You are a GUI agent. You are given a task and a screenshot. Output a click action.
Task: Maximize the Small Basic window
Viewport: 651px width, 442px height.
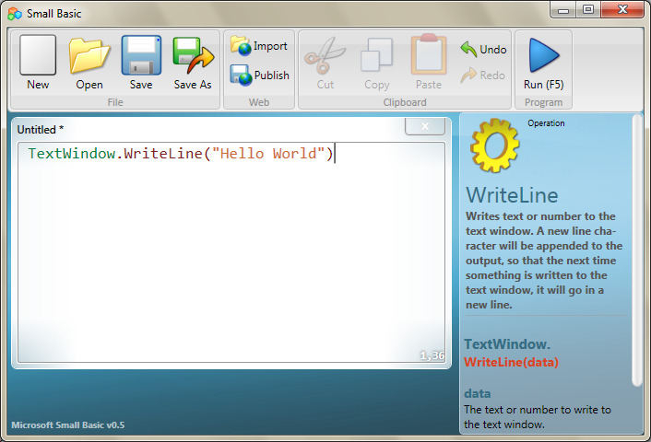pyautogui.click(x=588, y=10)
